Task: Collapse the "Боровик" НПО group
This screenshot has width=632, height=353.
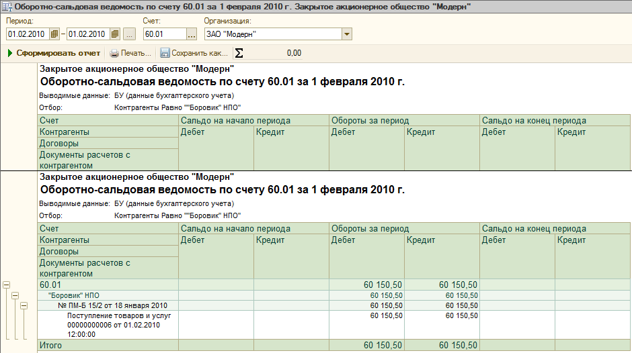Action: 15,295
